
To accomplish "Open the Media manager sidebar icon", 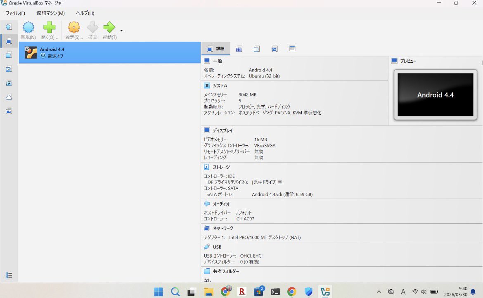I will tap(9, 69).
